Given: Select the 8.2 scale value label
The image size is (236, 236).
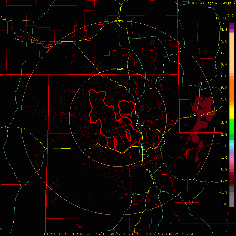Looking at the screenshot, I should click(224, 53).
